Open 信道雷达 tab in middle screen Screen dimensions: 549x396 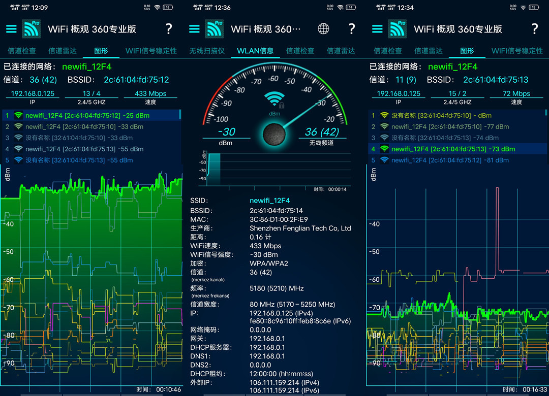tap(341, 51)
